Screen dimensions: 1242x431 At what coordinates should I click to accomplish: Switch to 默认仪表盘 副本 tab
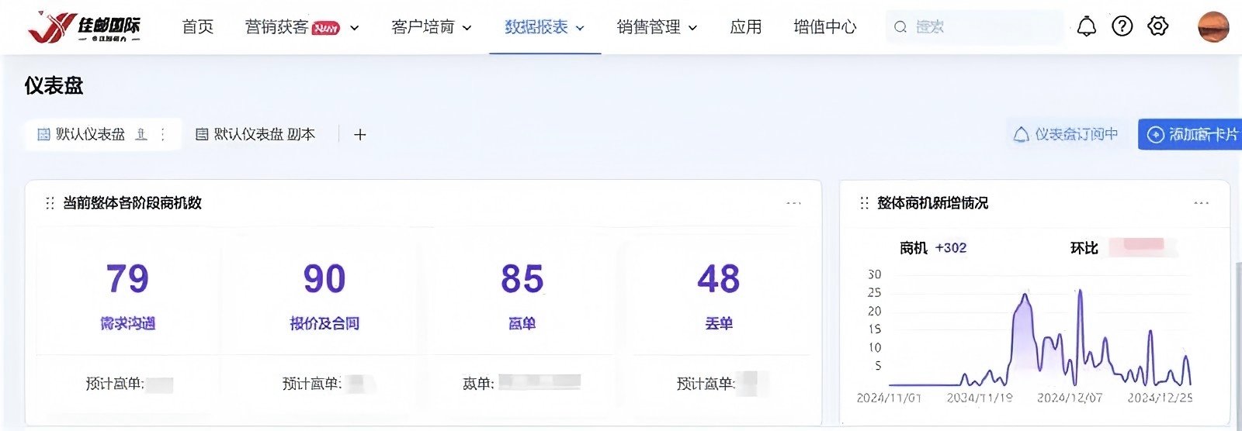pos(255,135)
